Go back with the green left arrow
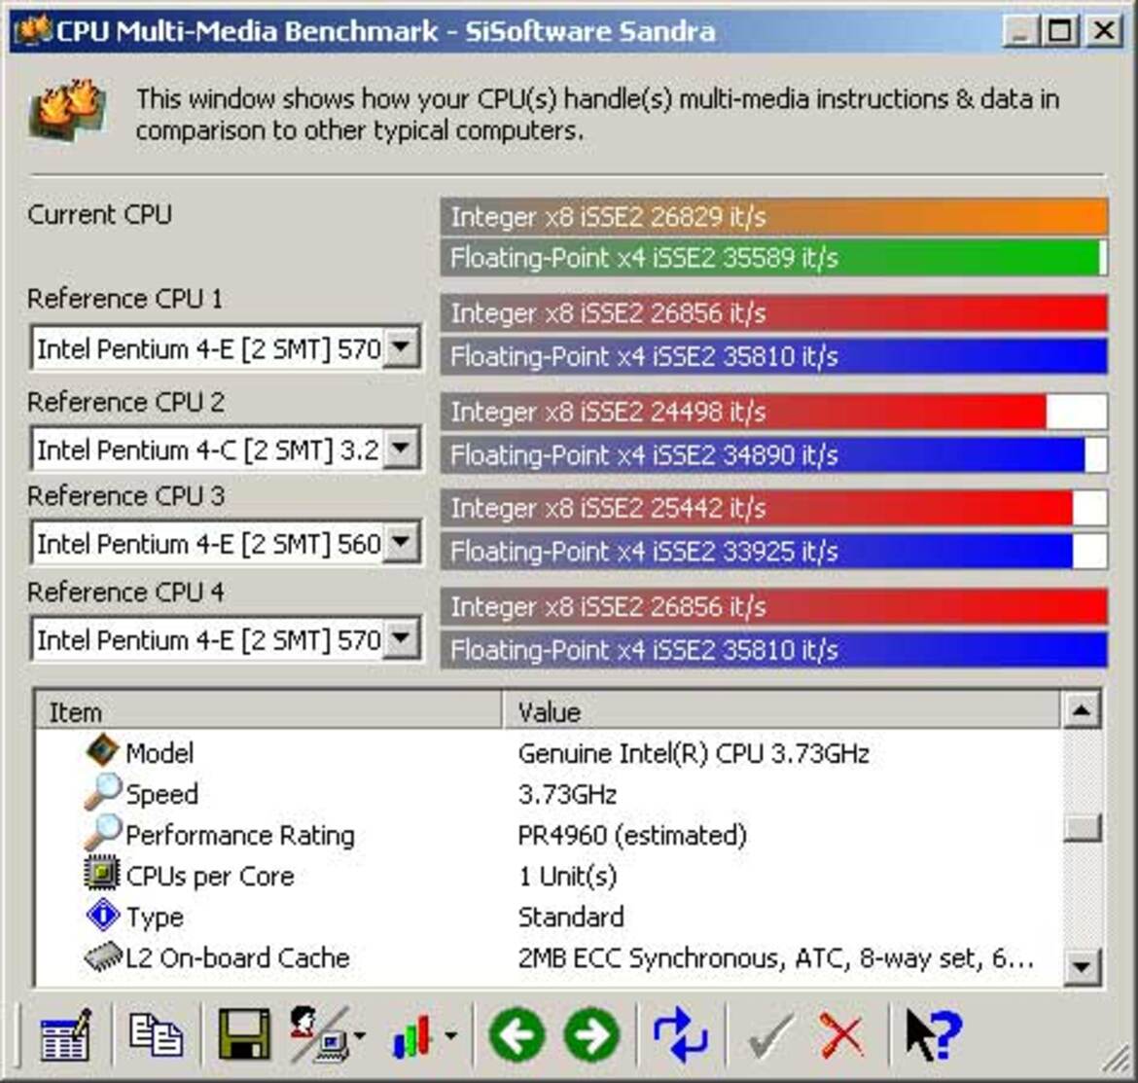The width and height of the screenshot is (1138, 1083). pyautogui.click(x=517, y=1035)
